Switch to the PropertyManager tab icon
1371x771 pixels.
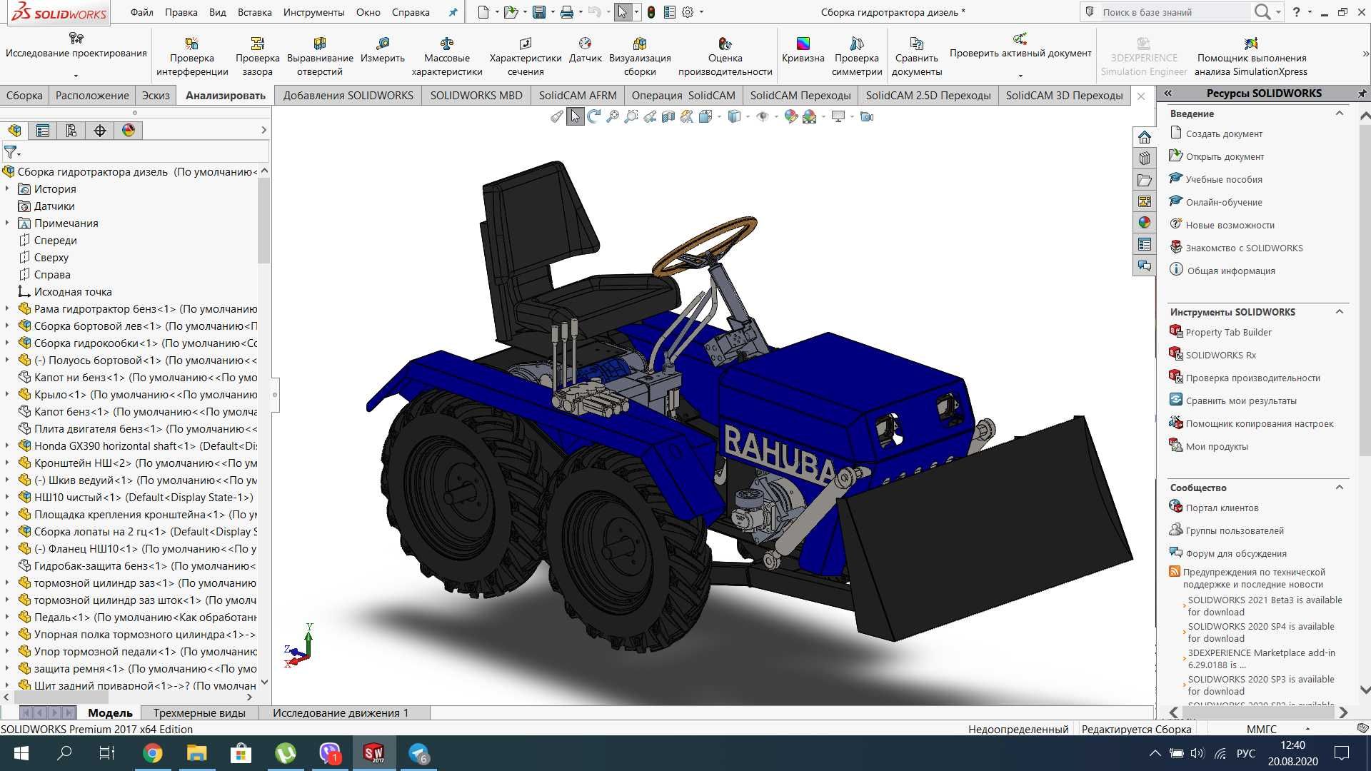[43, 131]
